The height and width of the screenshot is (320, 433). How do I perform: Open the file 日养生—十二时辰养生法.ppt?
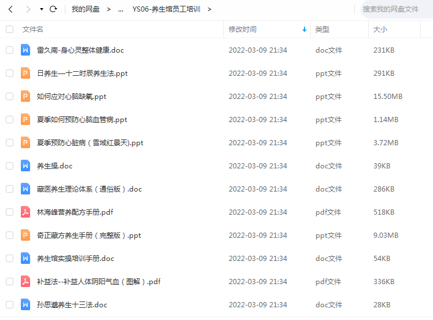[82, 73]
